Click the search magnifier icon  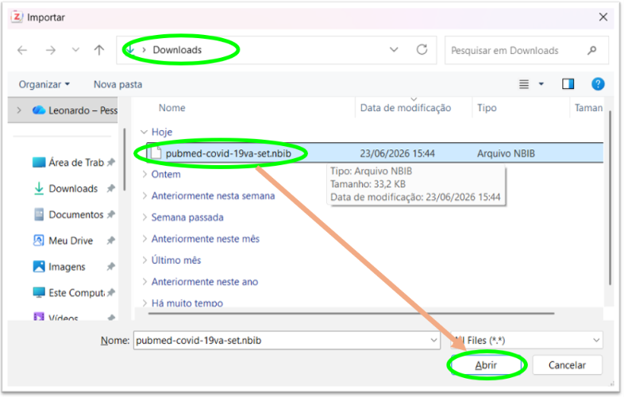pos(591,50)
